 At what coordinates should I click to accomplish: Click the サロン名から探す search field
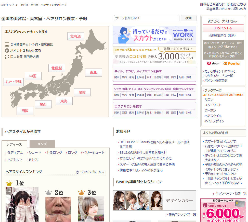(x=147, y=18)
